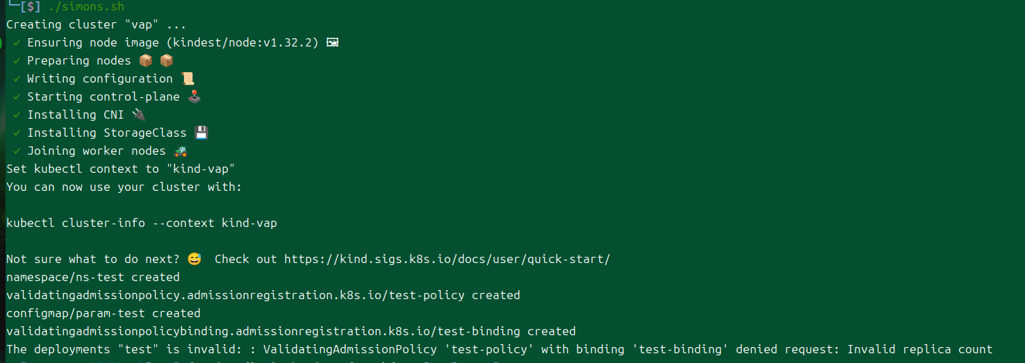Click the sweat-smile emoji after 'what to do next?'
Image resolution: width=1025 pixels, height=363 pixels.
(x=194, y=259)
